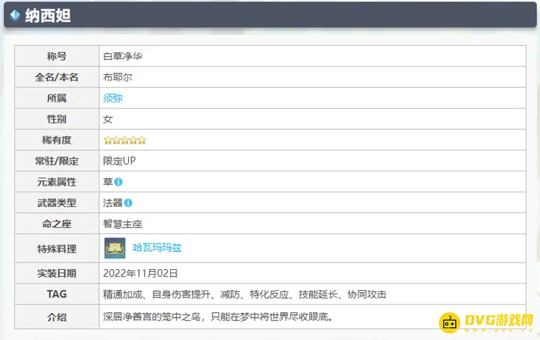Click the 介绍 row description text
The width and height of the screenshot is (540, 340).
pos(219,316)
